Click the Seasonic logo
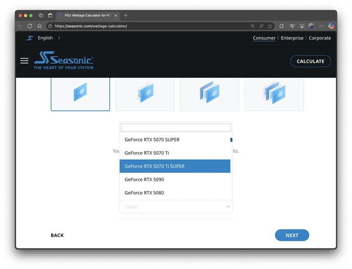 64,60
